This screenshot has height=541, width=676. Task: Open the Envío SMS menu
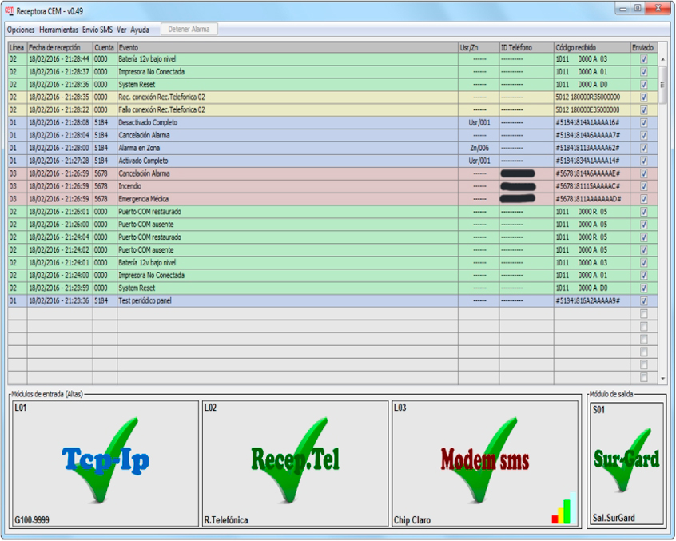[97, 30]
